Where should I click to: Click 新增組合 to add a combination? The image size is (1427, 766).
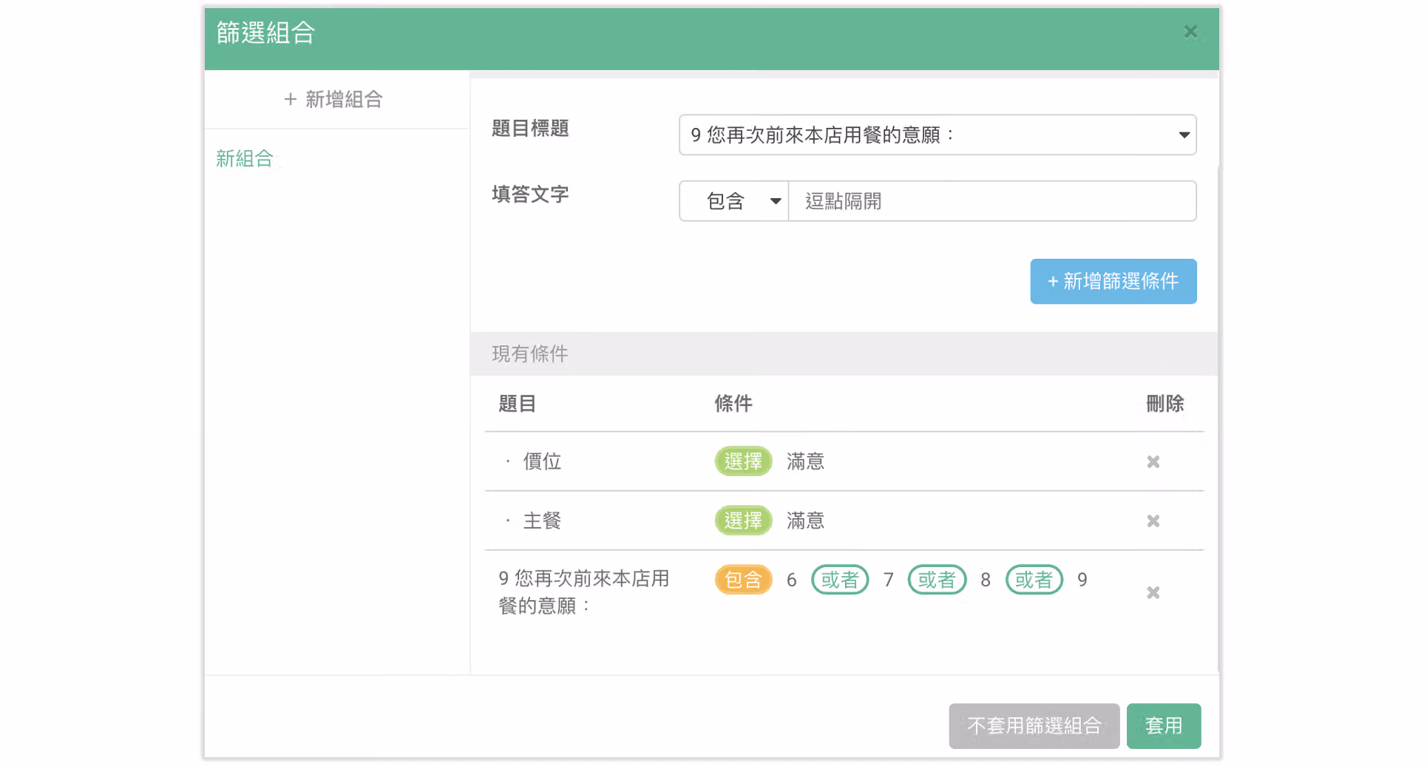click(x=333, y=99)
